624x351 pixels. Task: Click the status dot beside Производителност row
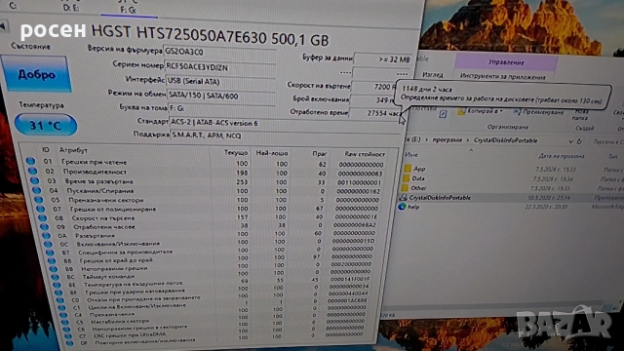32,171
